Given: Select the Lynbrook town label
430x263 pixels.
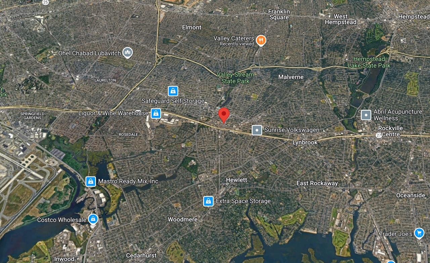Looking at the screenshot, I should tap(305, 142).
